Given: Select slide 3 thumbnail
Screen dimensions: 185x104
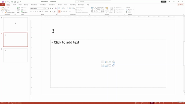Looking at the screenshot, I should coord(15,55).
